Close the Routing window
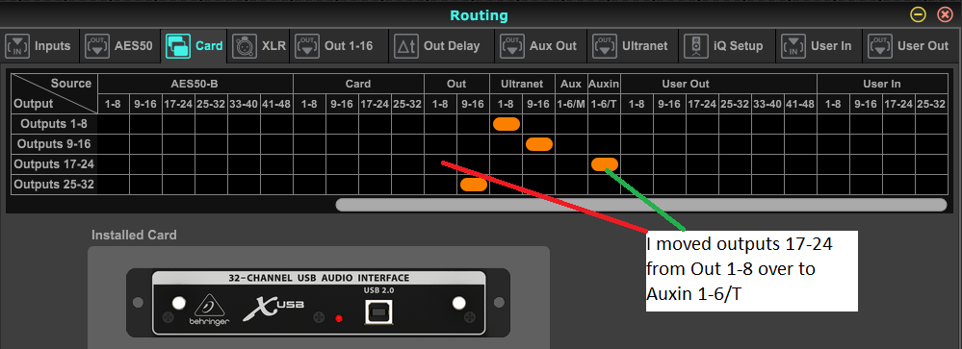 pos(945,14)
